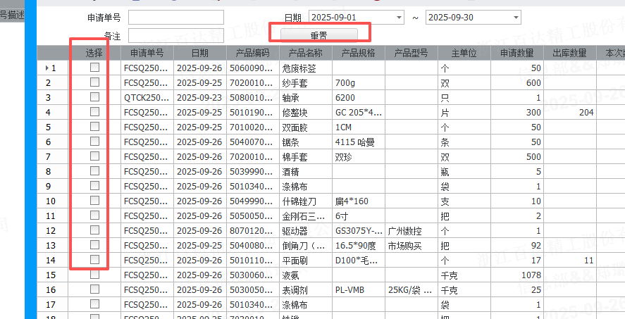Click the 申请数量 column header
The image size is (625, 319).
click(517, 53)
